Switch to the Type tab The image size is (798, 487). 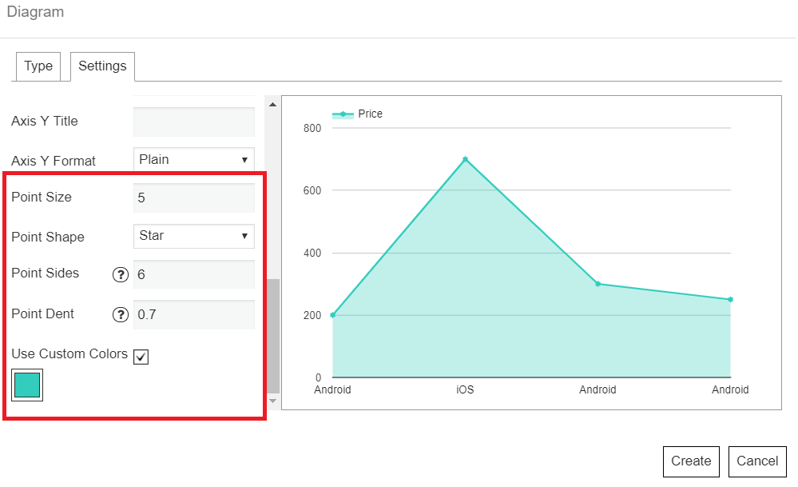point(38,66)
